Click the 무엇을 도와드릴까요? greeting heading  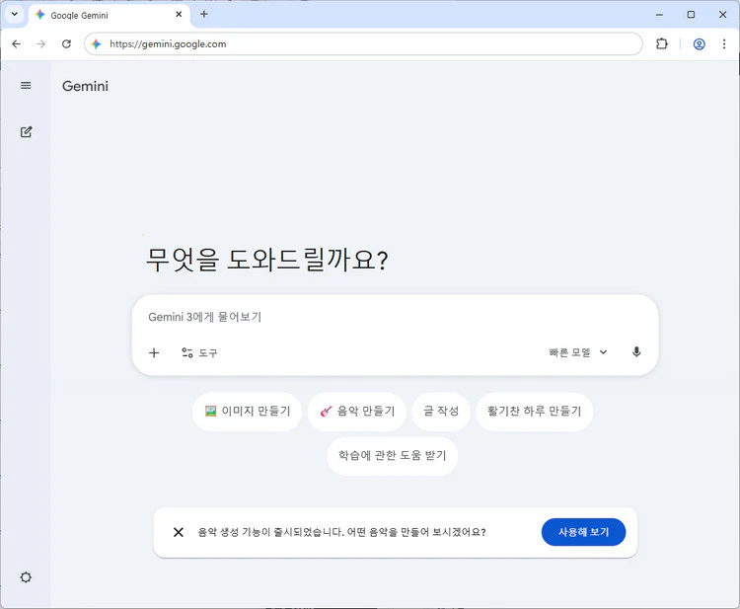point(266,260)
